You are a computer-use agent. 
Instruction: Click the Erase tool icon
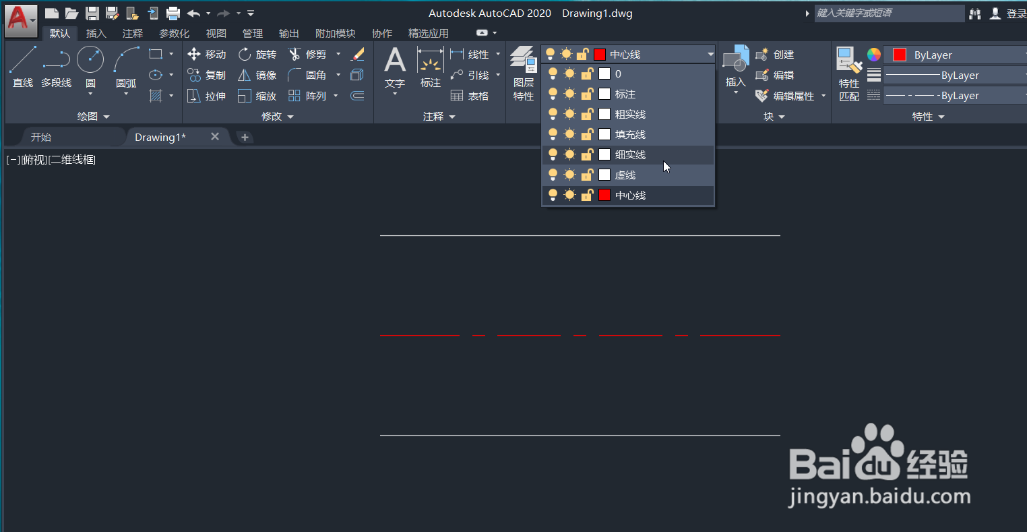tap(358, 54)
